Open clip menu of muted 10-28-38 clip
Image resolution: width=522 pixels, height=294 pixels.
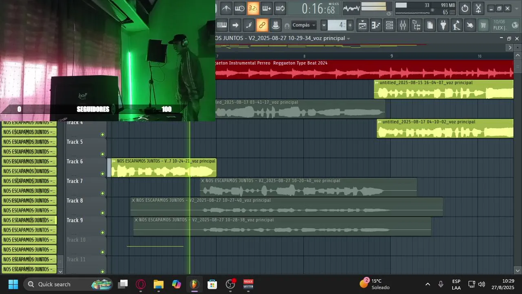tap(136, 220)
